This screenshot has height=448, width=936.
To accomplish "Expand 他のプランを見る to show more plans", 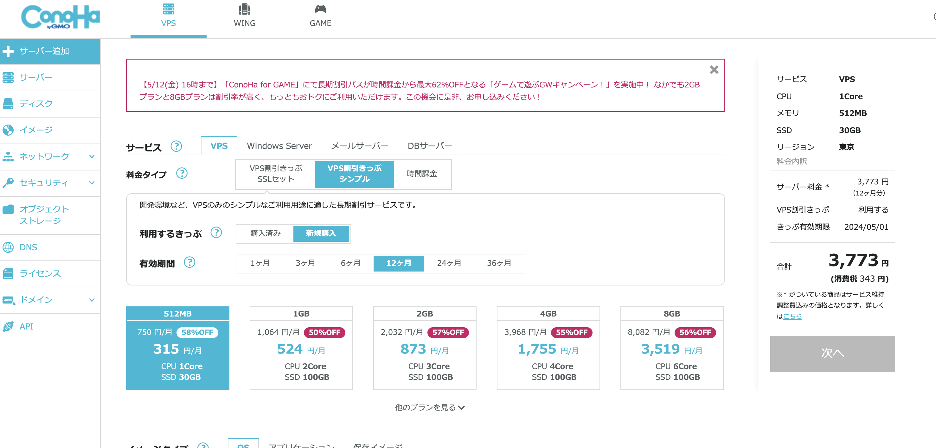I will pyautogui.click(x=430, y=407).
